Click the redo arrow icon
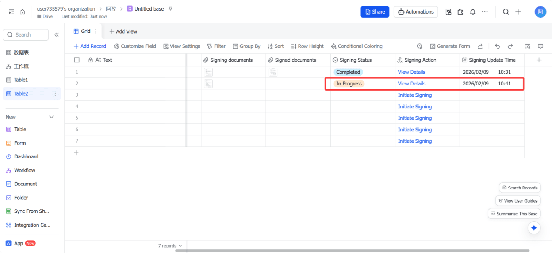Image resolution: width=552 pixels, height=253 pixels. [x=510, y=46]
